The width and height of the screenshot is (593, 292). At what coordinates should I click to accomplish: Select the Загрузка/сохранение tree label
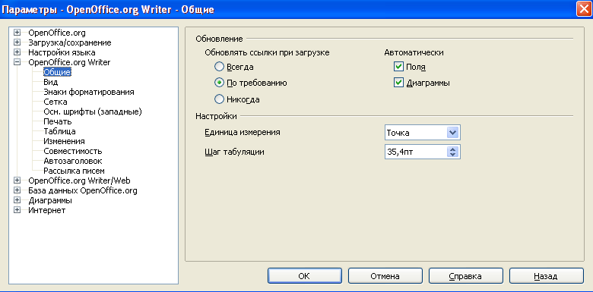click(70, 42)
